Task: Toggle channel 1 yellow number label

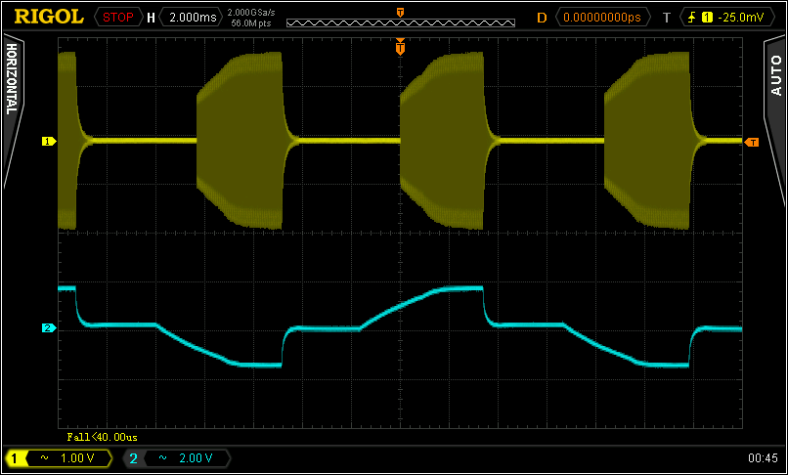Action: [14, 458]
